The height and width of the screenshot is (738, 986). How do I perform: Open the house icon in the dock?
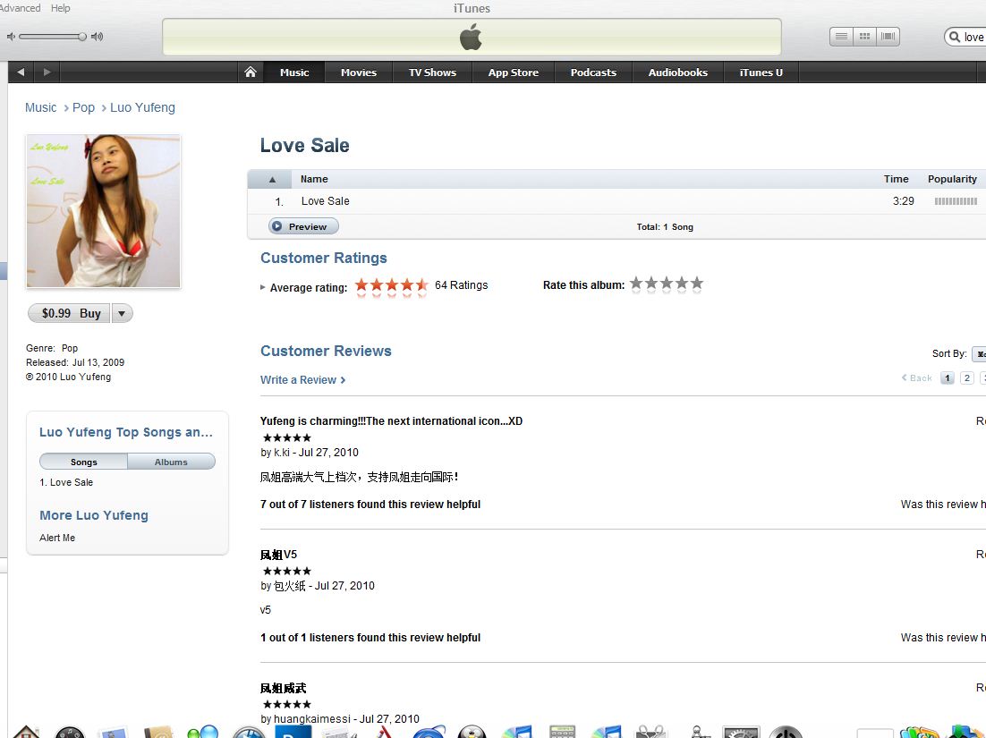[27, 733]
